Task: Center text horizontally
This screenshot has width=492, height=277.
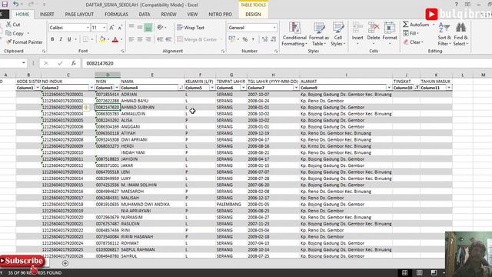Action: pos(140,39)
